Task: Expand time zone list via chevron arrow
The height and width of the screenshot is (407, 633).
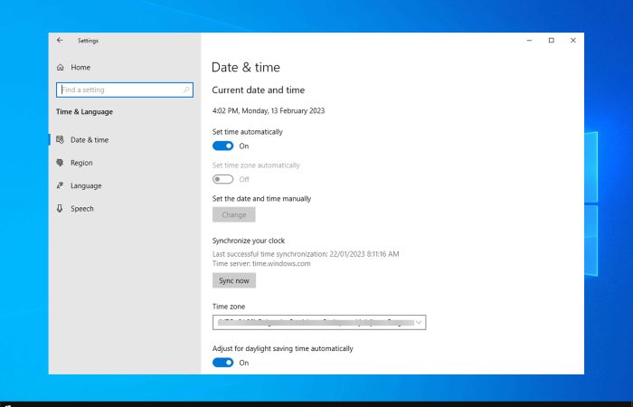Action: coord(419,322)
